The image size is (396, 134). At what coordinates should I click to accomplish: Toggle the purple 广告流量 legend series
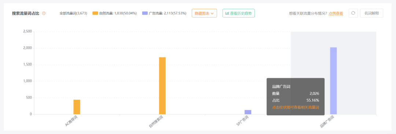tap(164, 13)
